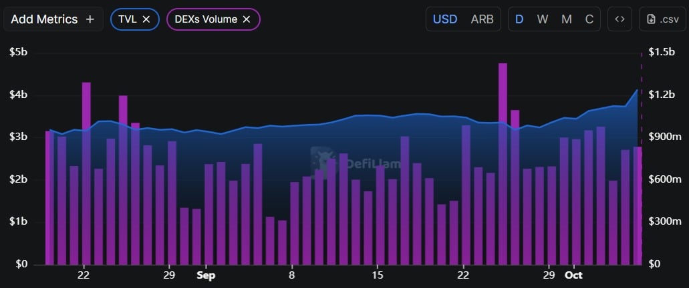This screenshot has width=689, height=288.
Task: Select the cumulative C interval
Action: click(589, 19)
